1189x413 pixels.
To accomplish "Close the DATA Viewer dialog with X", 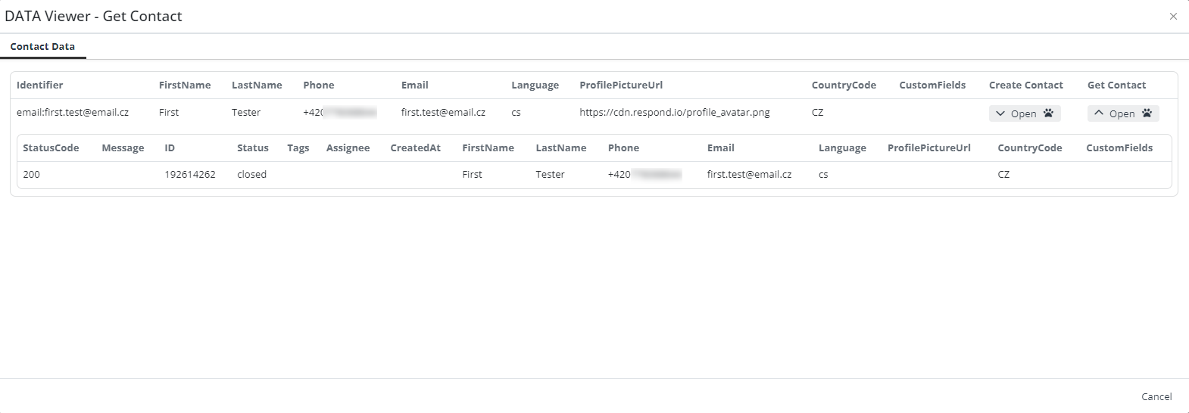I will [x=1173, y=17].
